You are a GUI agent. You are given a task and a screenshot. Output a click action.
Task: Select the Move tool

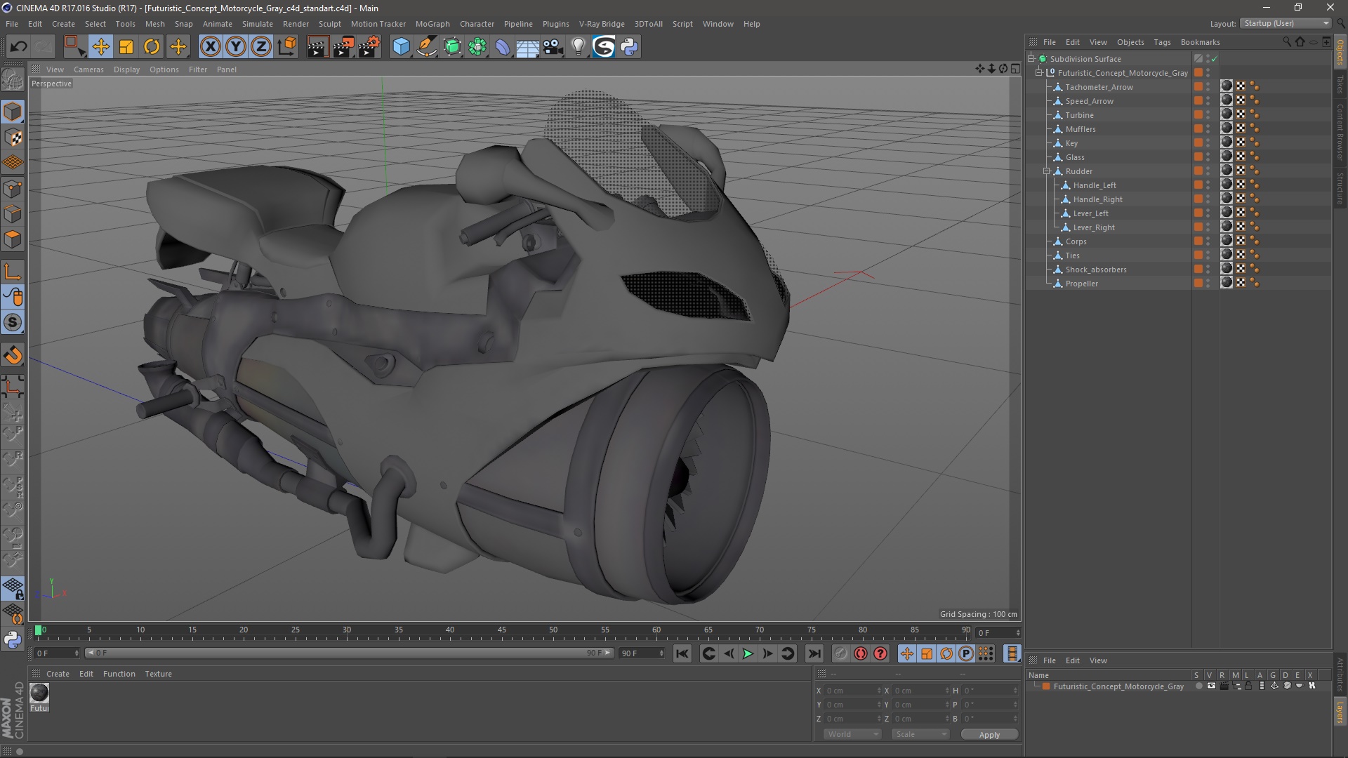tap(100, 47)
